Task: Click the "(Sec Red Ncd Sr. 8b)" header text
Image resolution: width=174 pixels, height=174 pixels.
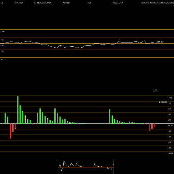Action: click(151, 3)
